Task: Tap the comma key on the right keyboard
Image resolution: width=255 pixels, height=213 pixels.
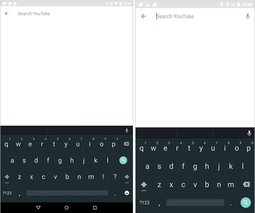Action: 159,204
